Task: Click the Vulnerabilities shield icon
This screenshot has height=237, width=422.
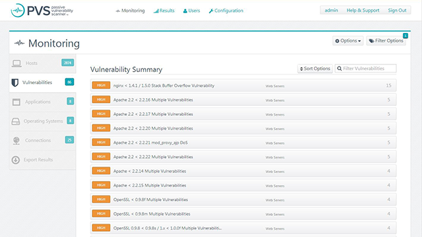Action: point(15,83)
